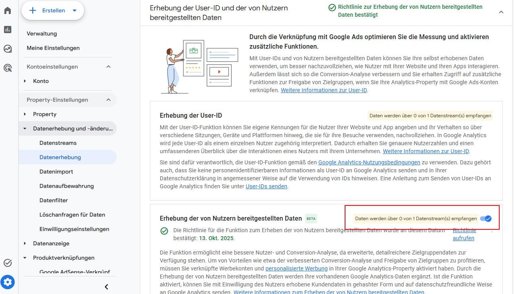
Task: Open the Admin gear icon
Action: point(8,282)
